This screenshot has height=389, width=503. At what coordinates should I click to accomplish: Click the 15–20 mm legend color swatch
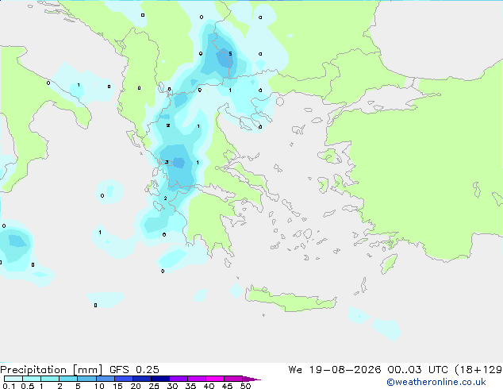[x=123, y=379]
